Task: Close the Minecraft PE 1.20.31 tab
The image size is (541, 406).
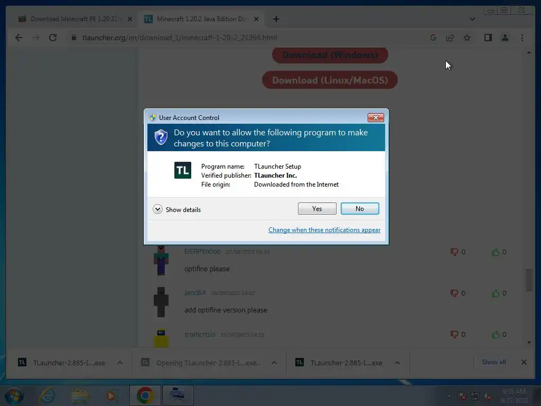Action: coord(130,19)
